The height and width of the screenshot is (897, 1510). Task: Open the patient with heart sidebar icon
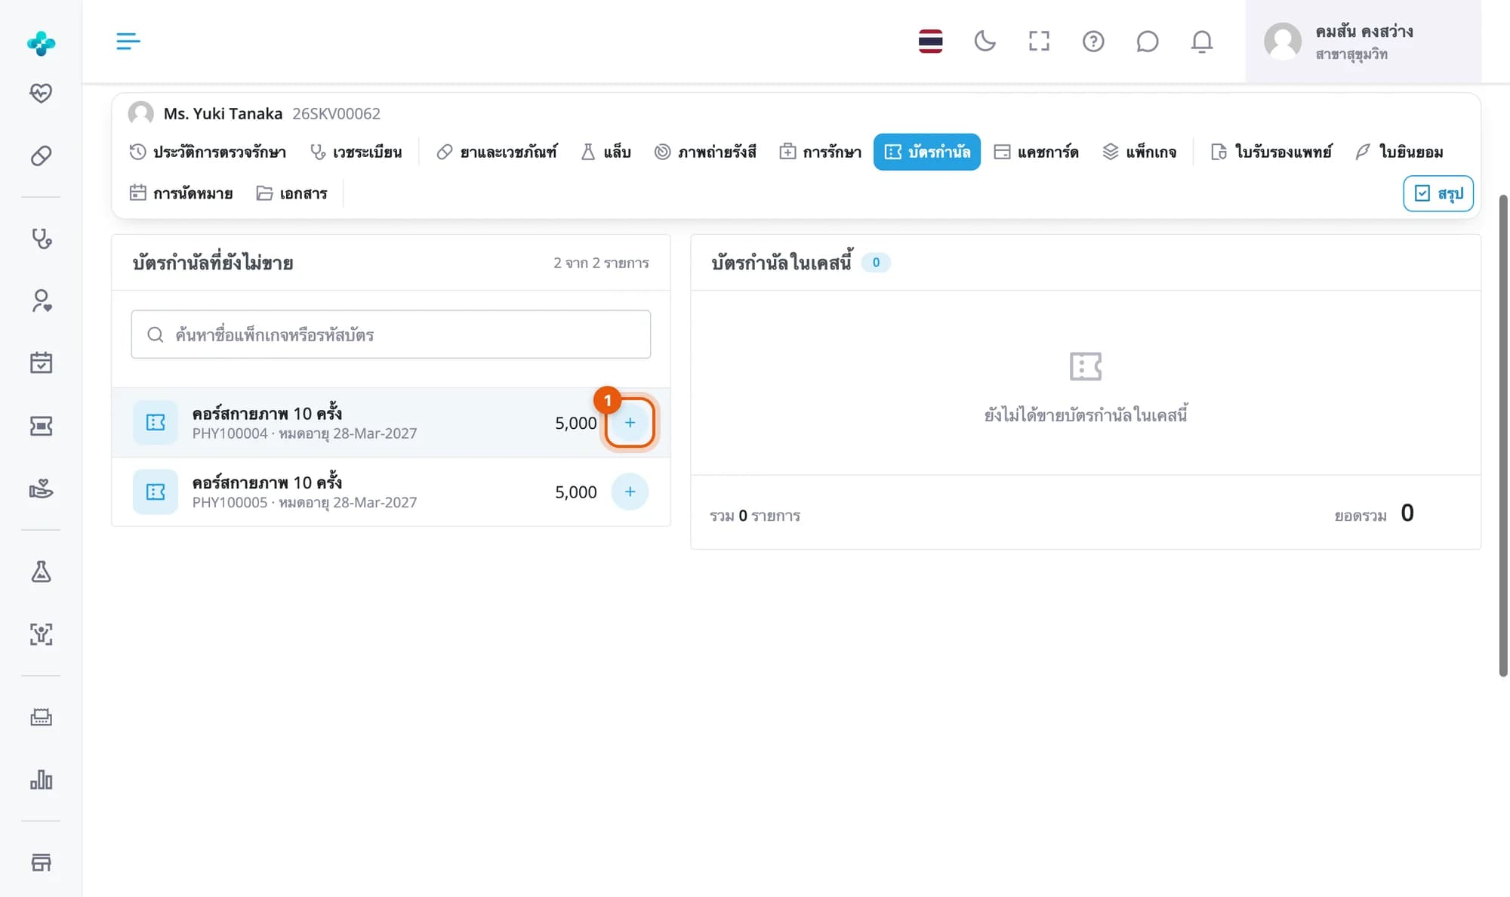click(x=41, y=301)
